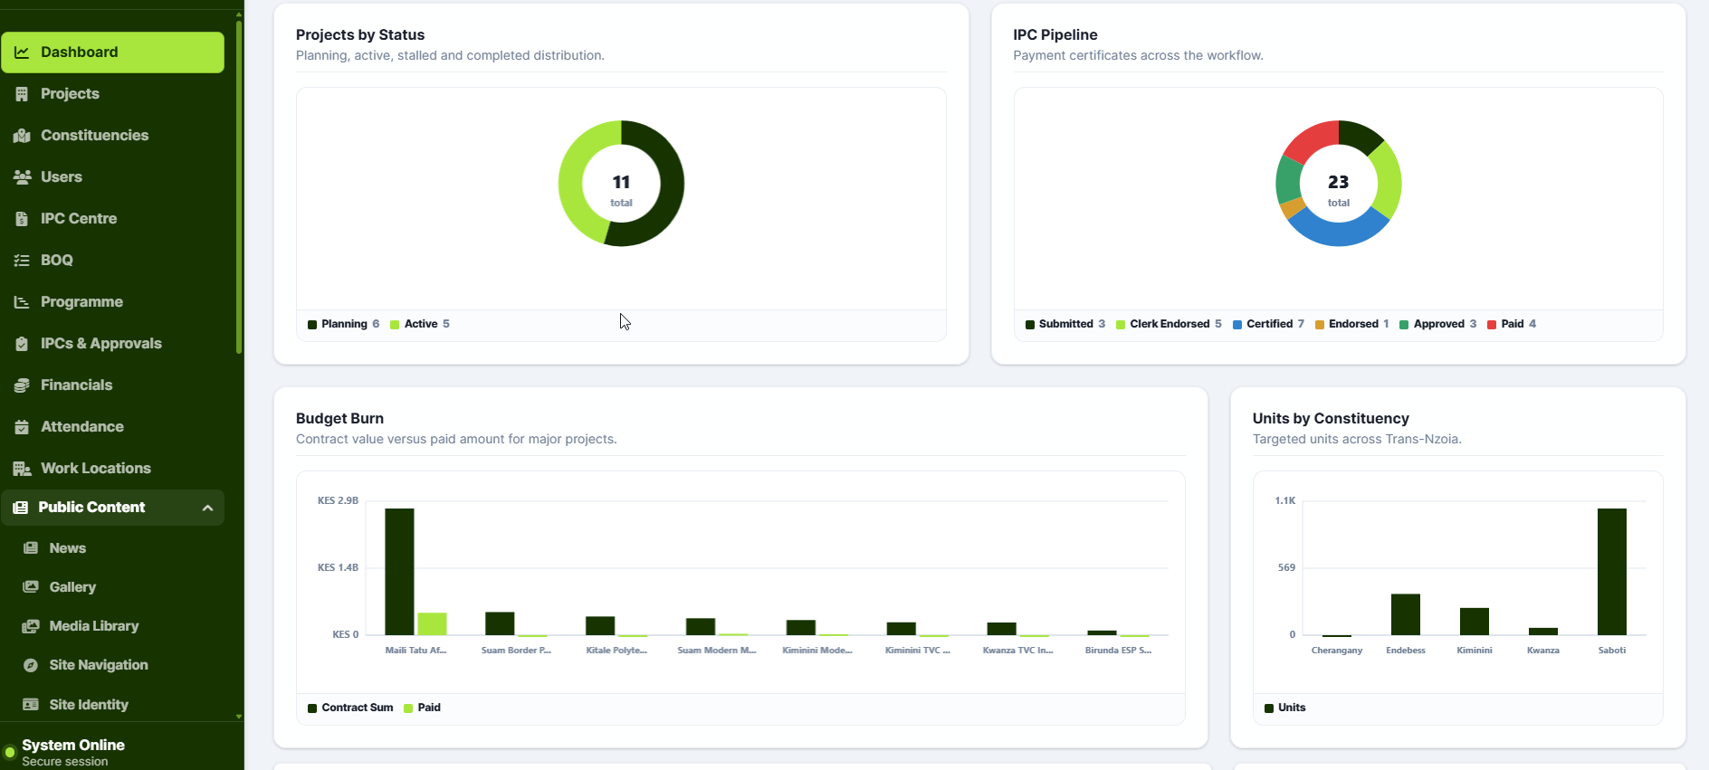Click the Units legend entry
1709x770 pixels.
click(x=1284, y=708)
